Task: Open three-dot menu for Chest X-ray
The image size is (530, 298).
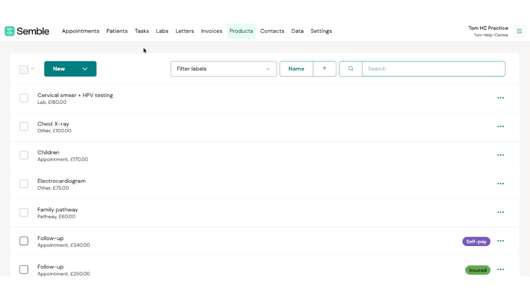Action: pyautogui.click(x=501, y=126)
